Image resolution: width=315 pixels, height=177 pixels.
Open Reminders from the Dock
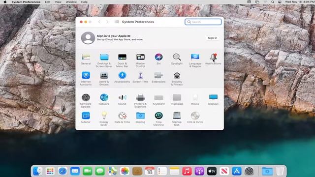162,171
